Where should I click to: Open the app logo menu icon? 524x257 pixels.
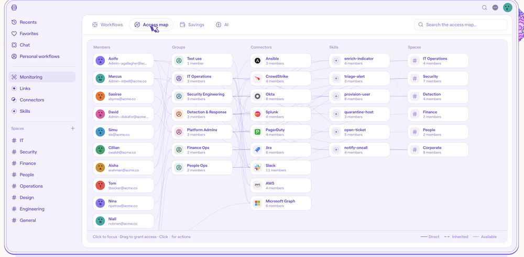click(14, 8)
